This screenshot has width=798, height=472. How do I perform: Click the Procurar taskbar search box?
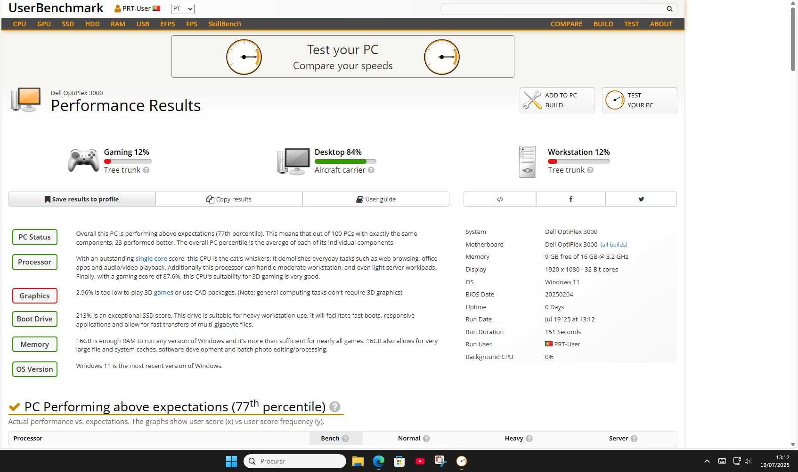point(295,461)
